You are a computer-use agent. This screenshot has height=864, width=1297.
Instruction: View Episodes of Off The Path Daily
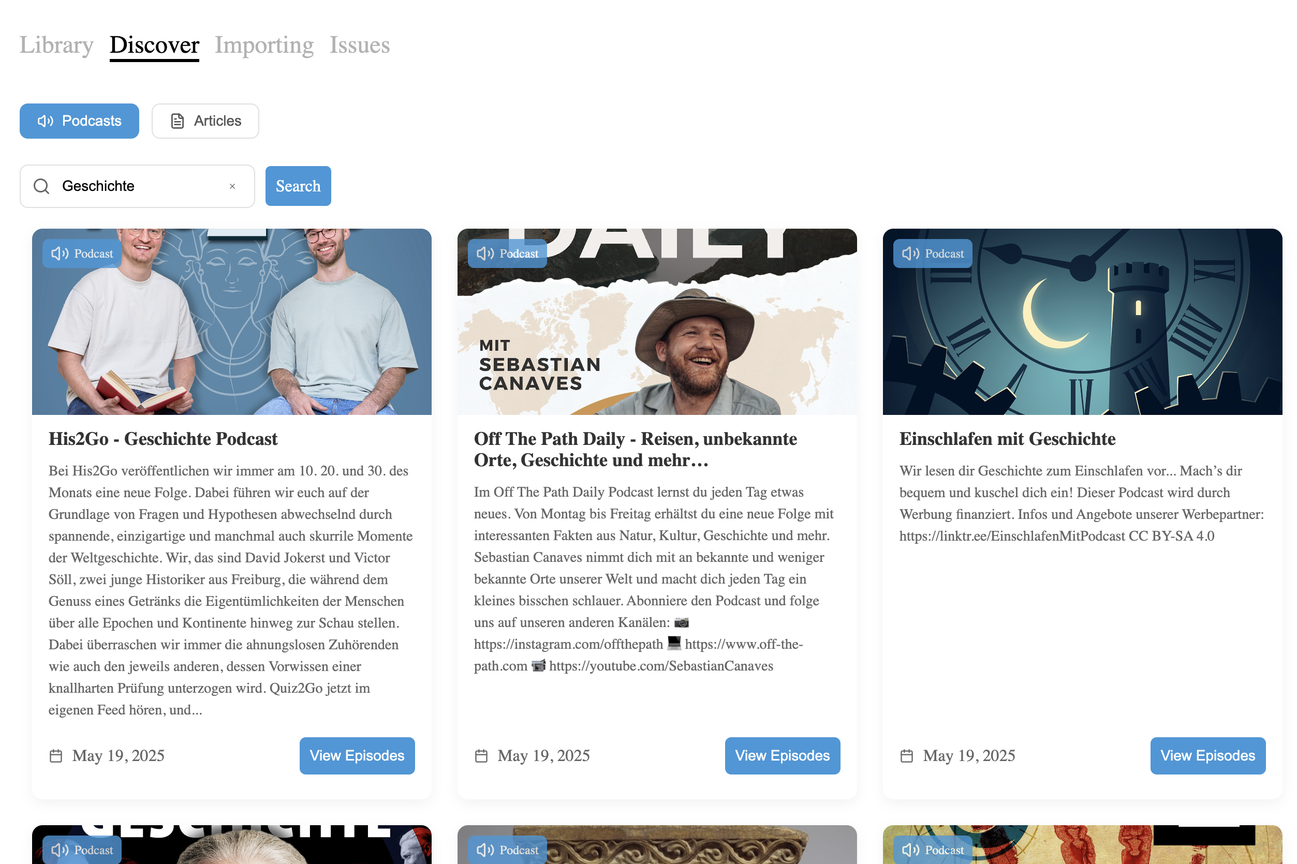(782, 755)
